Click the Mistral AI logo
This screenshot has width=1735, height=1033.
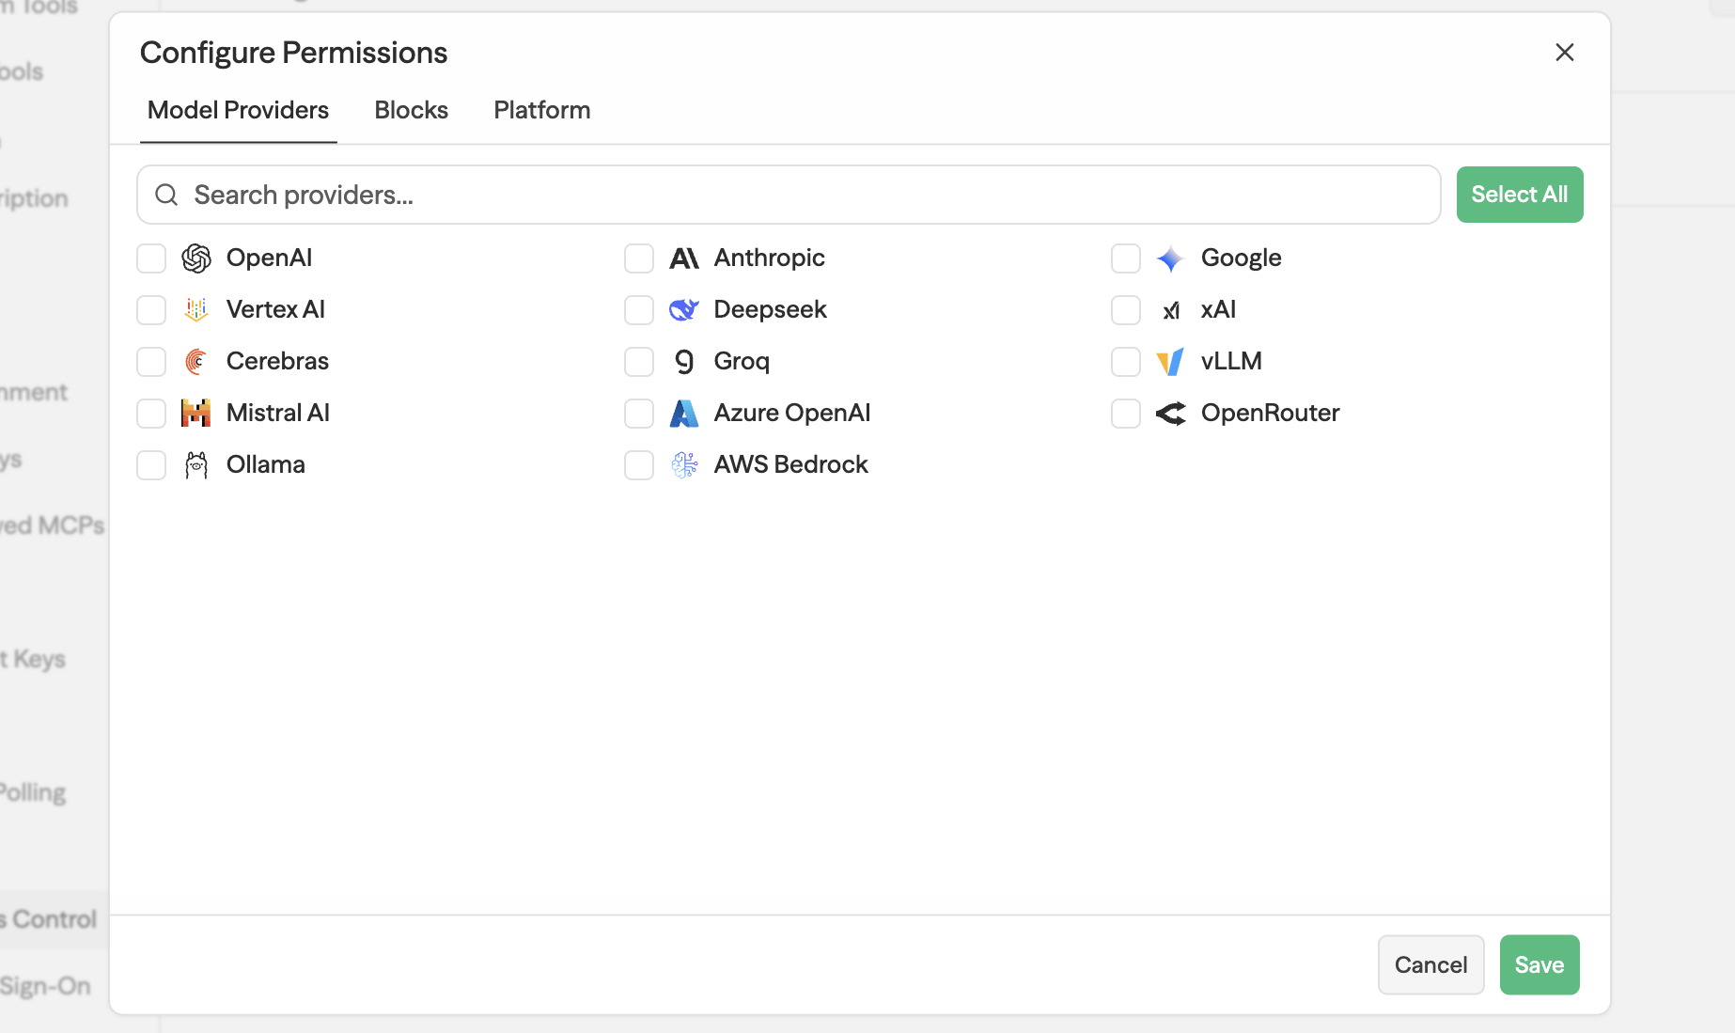coord(196,412)
